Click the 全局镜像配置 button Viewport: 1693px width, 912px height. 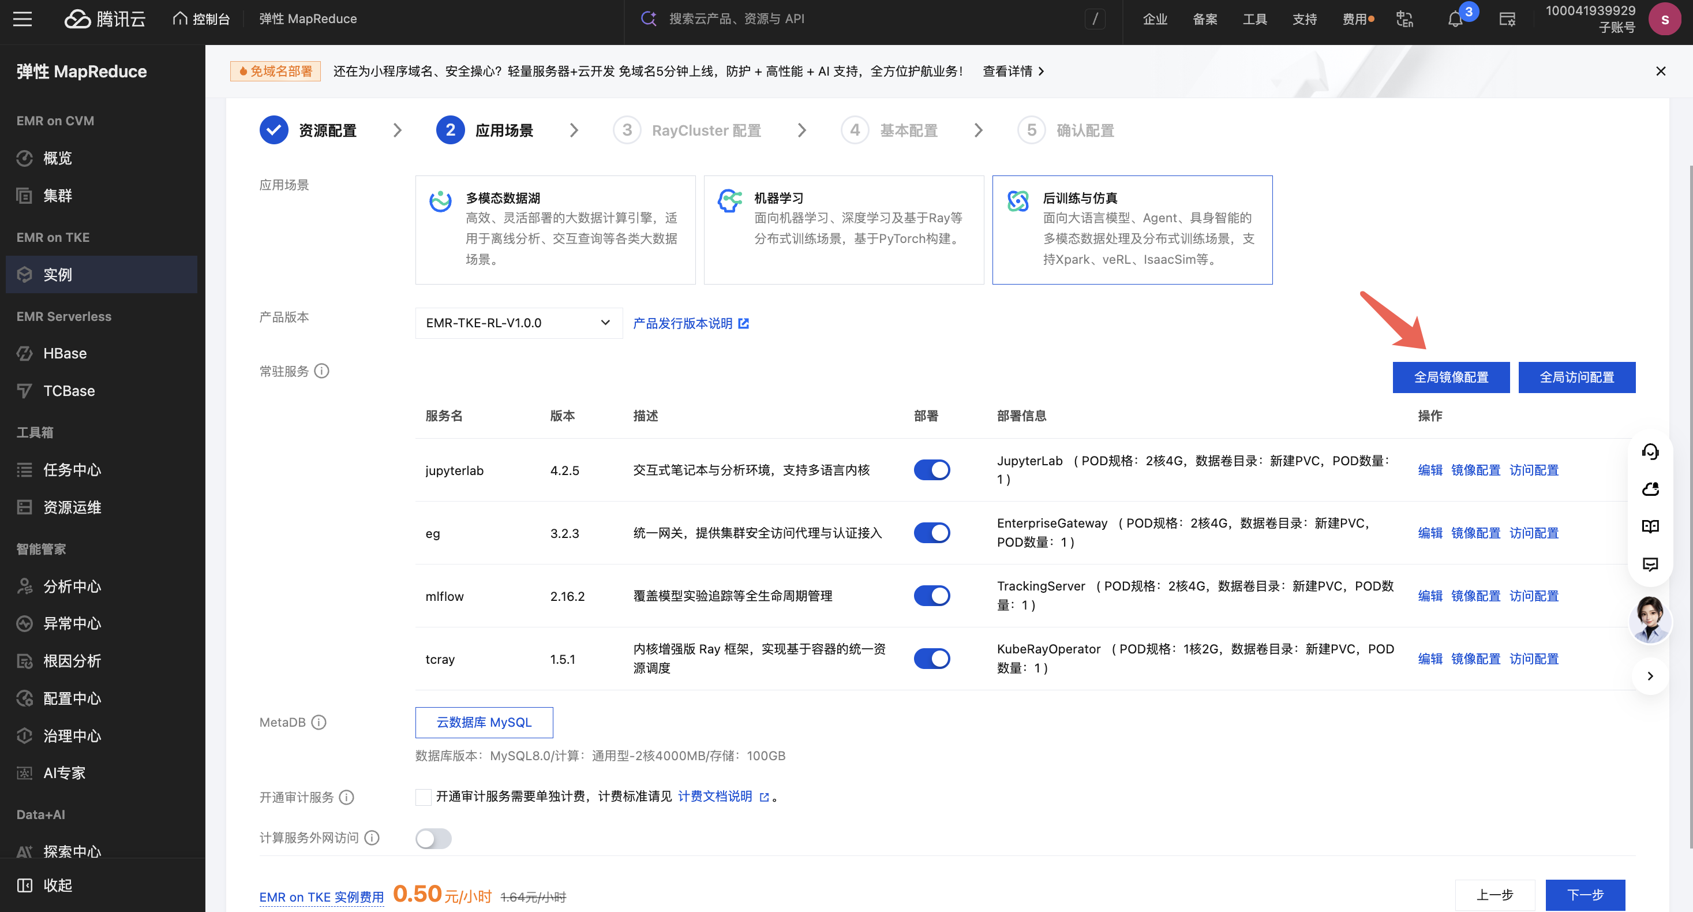click(x=1451, y=377)
